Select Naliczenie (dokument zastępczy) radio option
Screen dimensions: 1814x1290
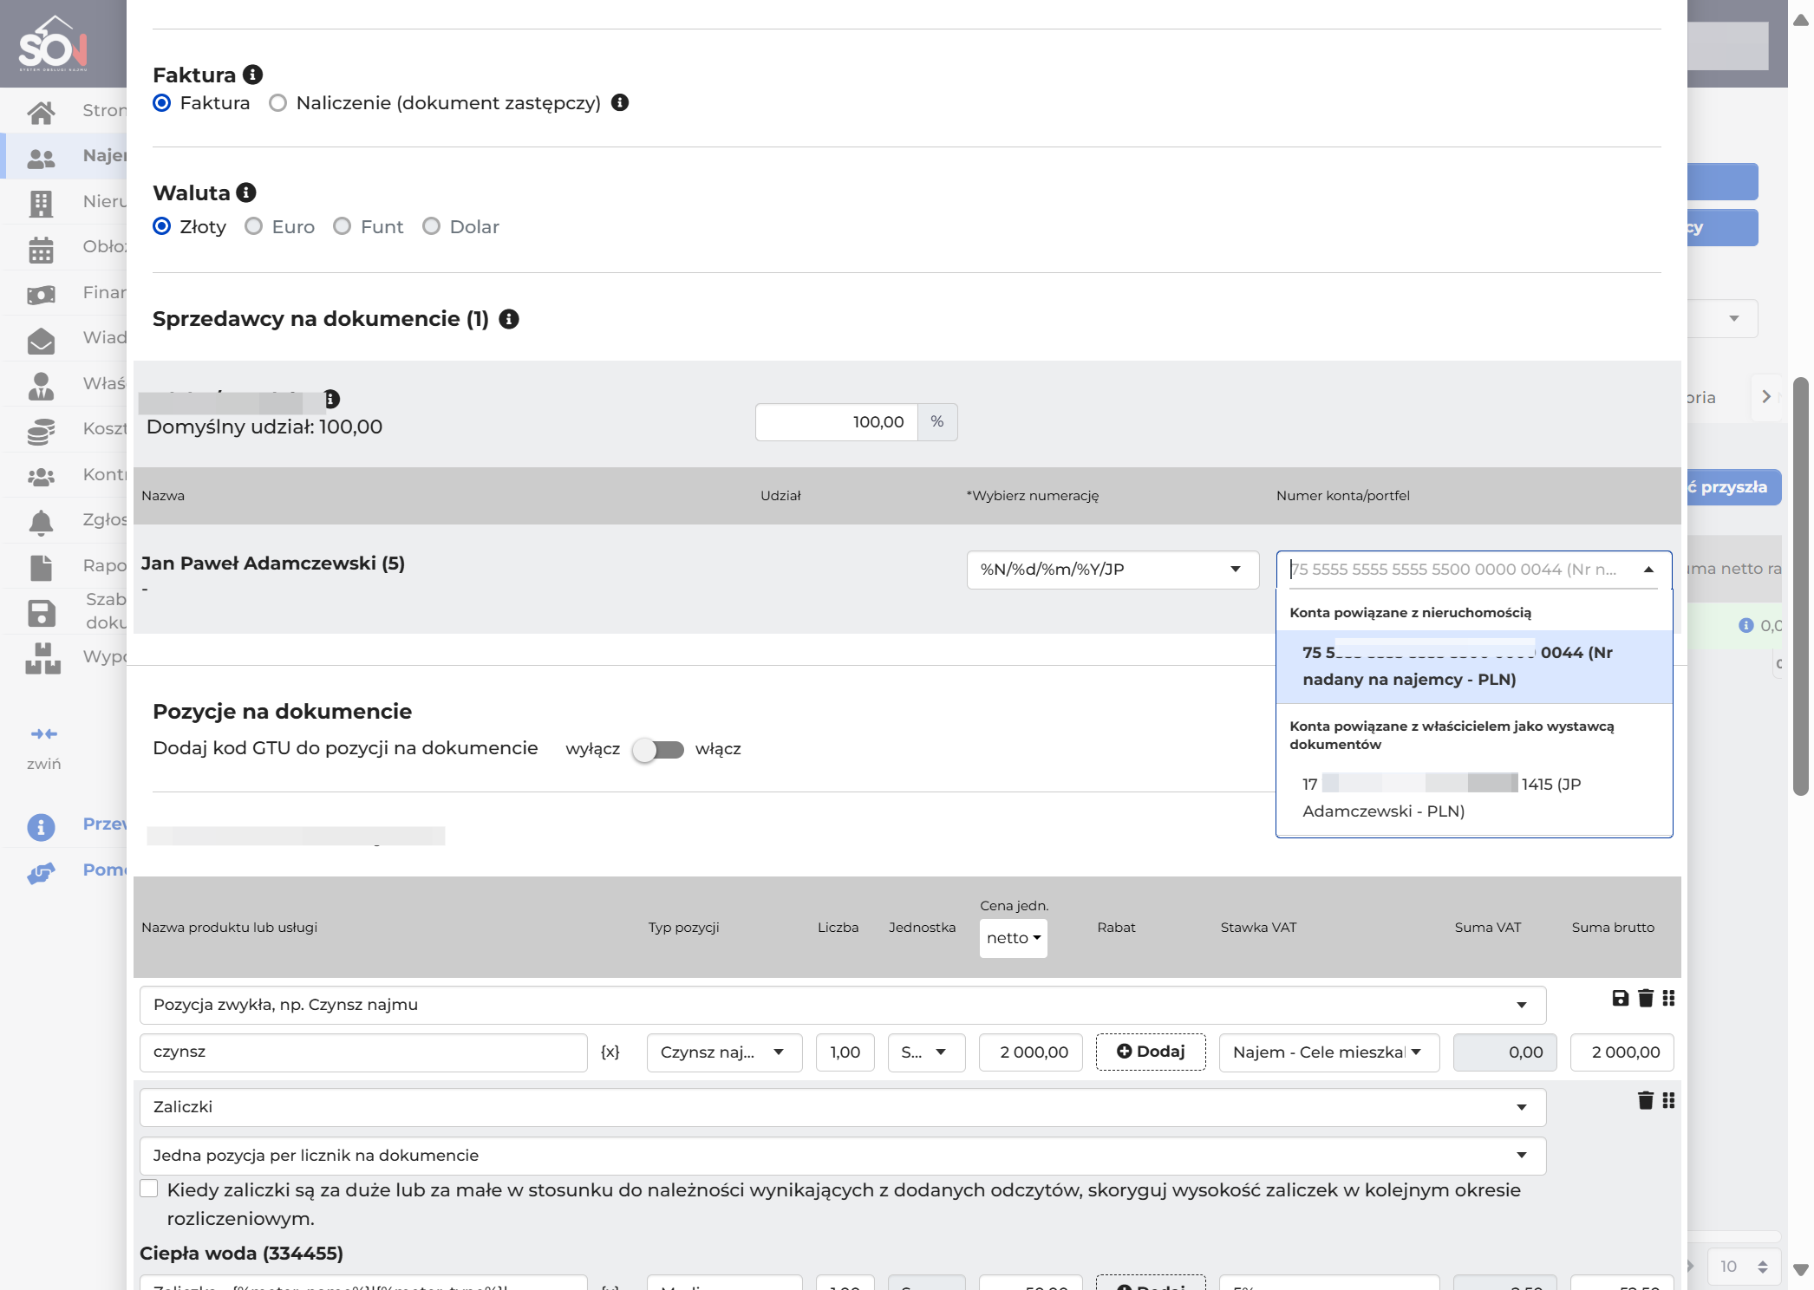[x=277, y=103]
